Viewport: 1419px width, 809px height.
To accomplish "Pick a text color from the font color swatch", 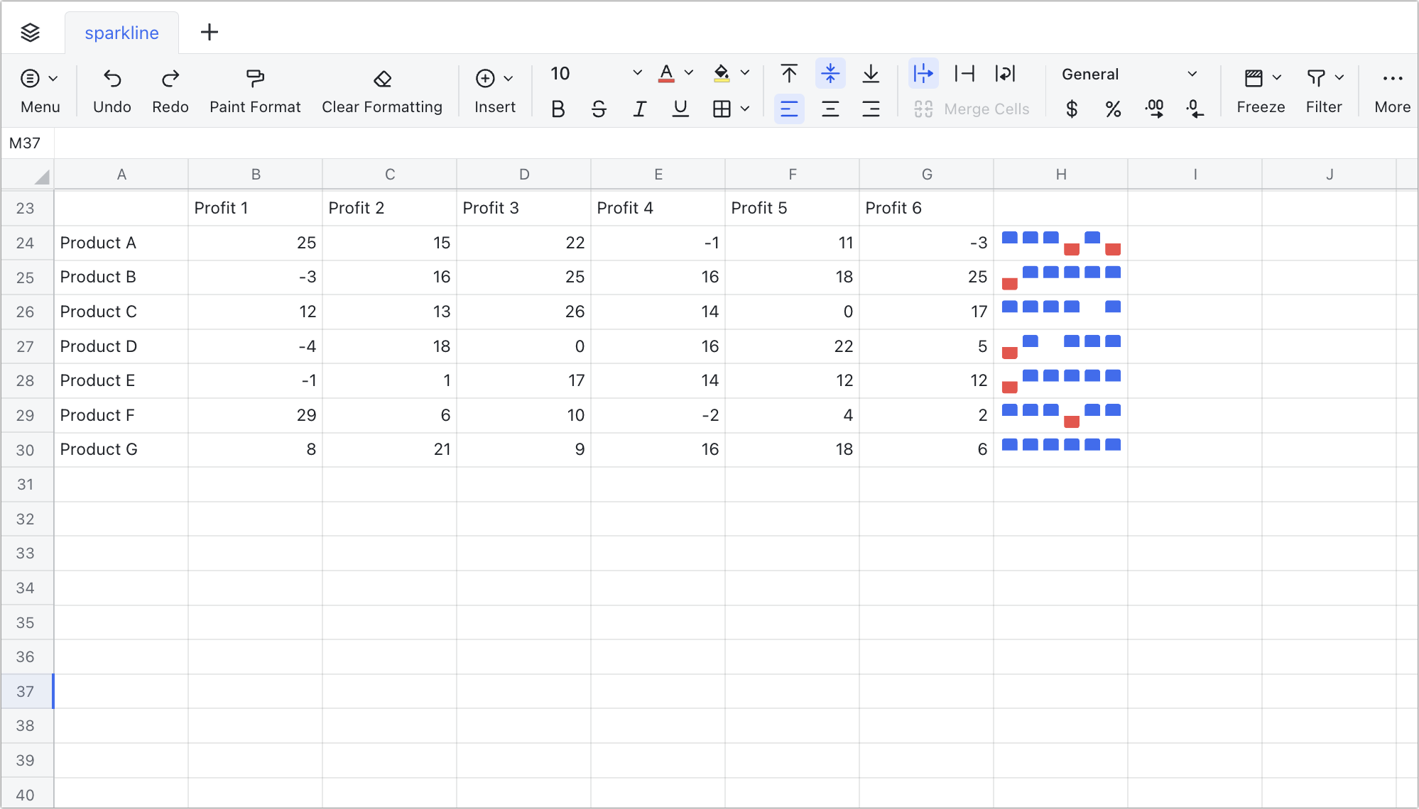I will pos(665,73).
